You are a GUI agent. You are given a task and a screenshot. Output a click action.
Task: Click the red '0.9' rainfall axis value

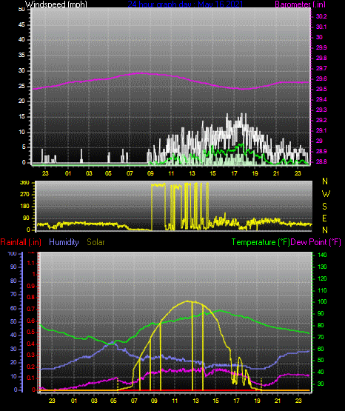point(31,287)
